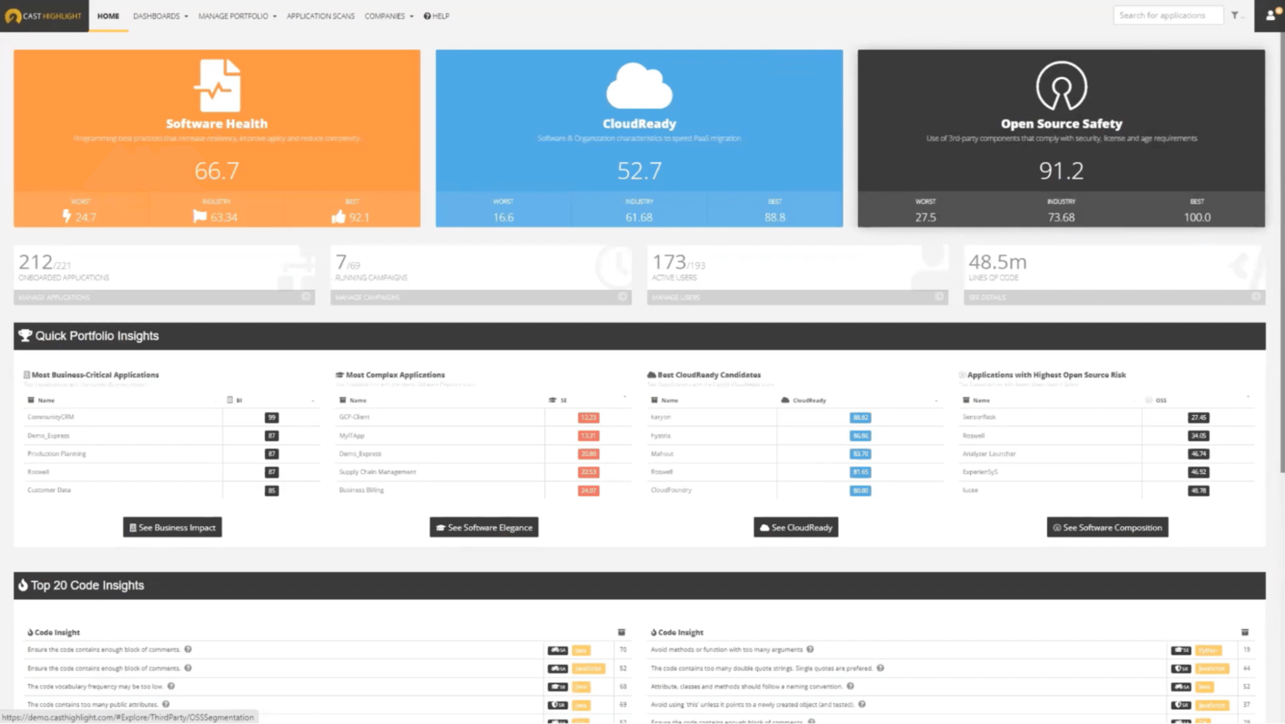Click the Java language badge on a code insight
Screen dimensions: 1285x724
coord(581,649)
